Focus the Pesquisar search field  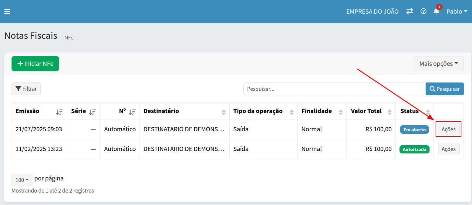(x=334, y=89)
